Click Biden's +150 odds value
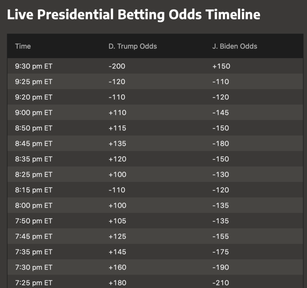Viewport: 307px width, 288px height. (221, 66)
